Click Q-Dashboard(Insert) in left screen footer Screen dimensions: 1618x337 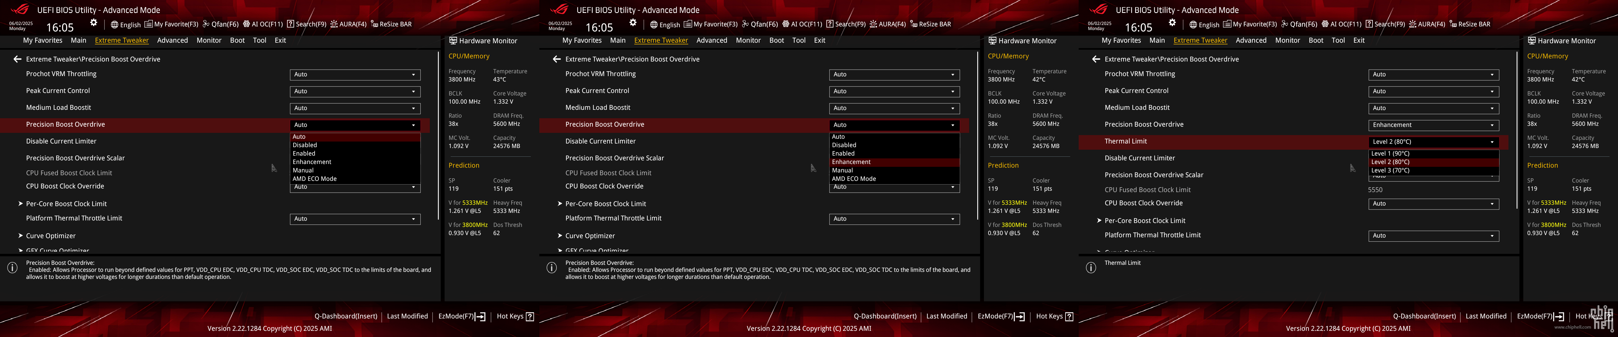(346, 316)
